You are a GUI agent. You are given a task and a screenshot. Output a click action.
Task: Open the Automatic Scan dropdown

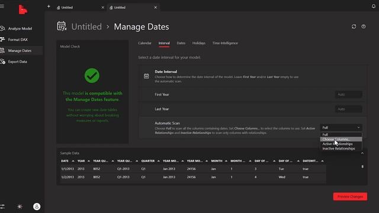341,128
